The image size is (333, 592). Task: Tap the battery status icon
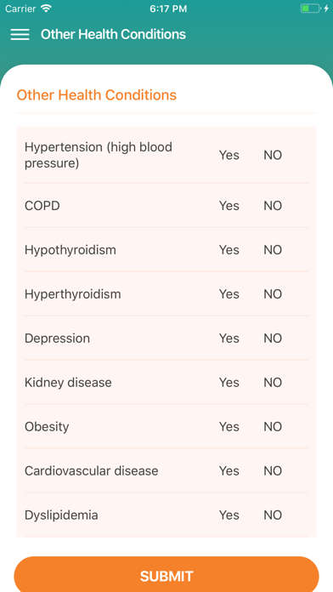coord(310,9)
